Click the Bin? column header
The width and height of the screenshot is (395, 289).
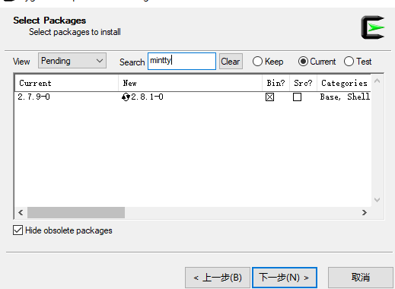pos(276,83)
